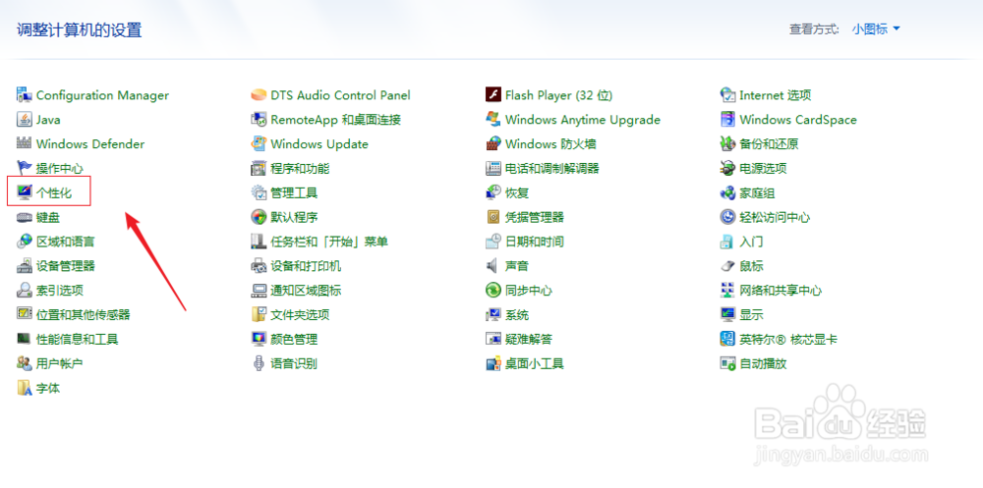Screen dimensions: 983x488
Task: Click the 索引选项 icon
Action: point(25,291)
